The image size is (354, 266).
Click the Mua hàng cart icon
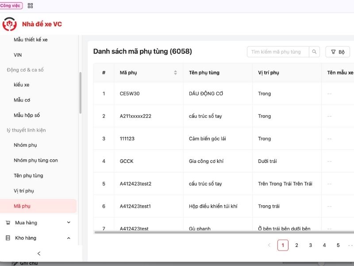(x=8, y=223)
